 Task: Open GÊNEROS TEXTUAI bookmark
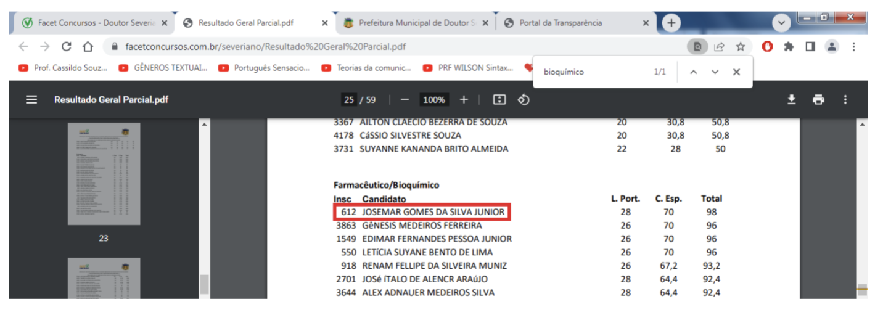coord(163,68)
